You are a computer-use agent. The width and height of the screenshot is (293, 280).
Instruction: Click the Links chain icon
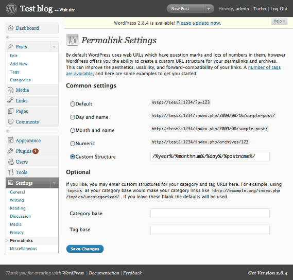10,100
